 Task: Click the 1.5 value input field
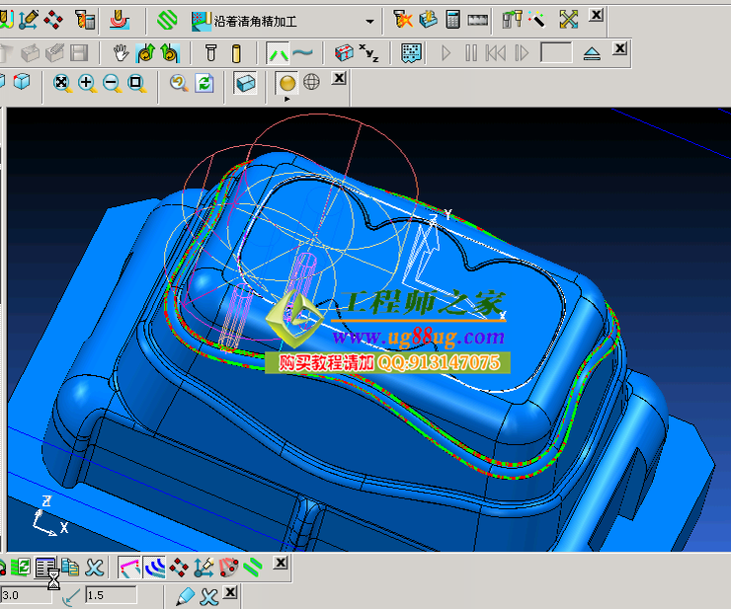pos(111,595)
